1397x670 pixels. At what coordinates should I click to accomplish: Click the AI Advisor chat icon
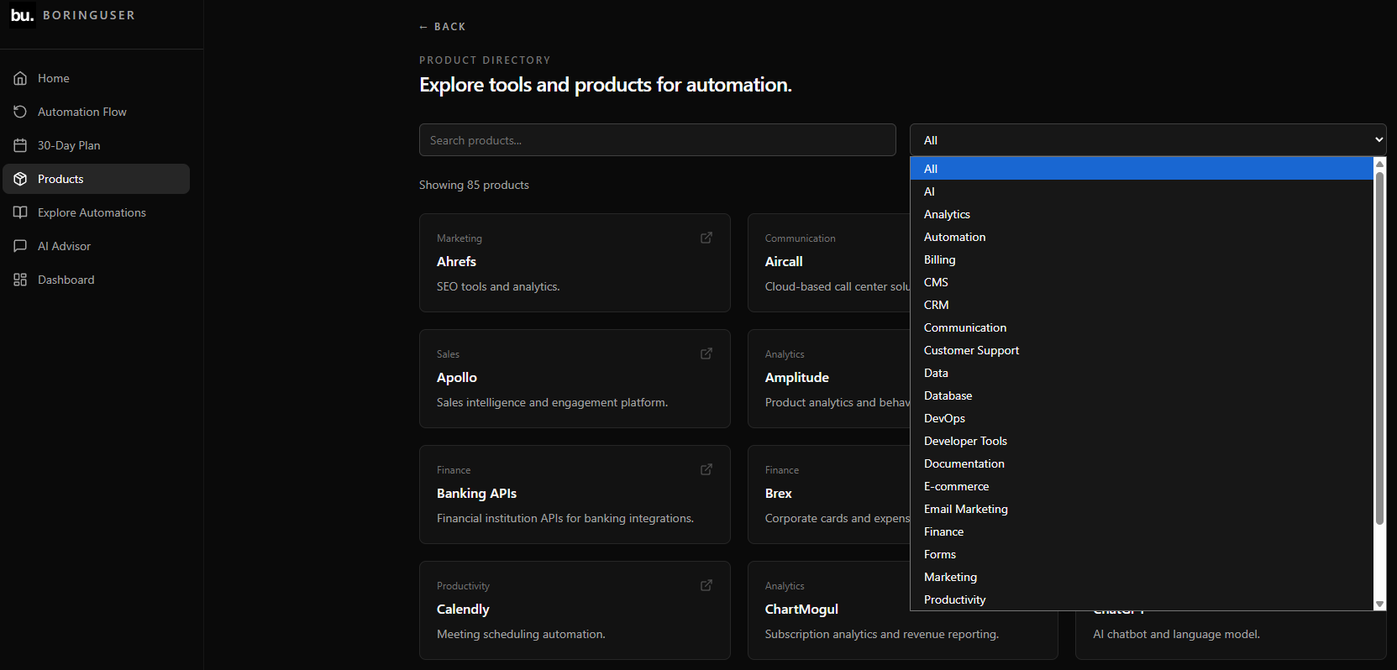20,246
